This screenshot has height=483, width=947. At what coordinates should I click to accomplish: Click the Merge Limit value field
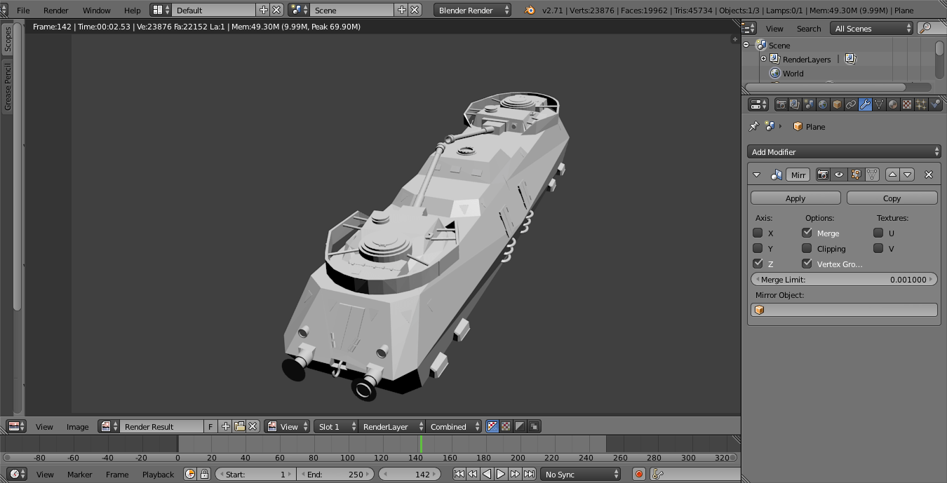(x=844, y=279)
